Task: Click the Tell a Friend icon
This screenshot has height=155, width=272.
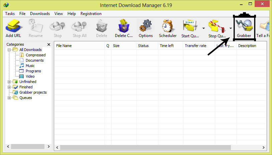Action: tap(265, 26)
